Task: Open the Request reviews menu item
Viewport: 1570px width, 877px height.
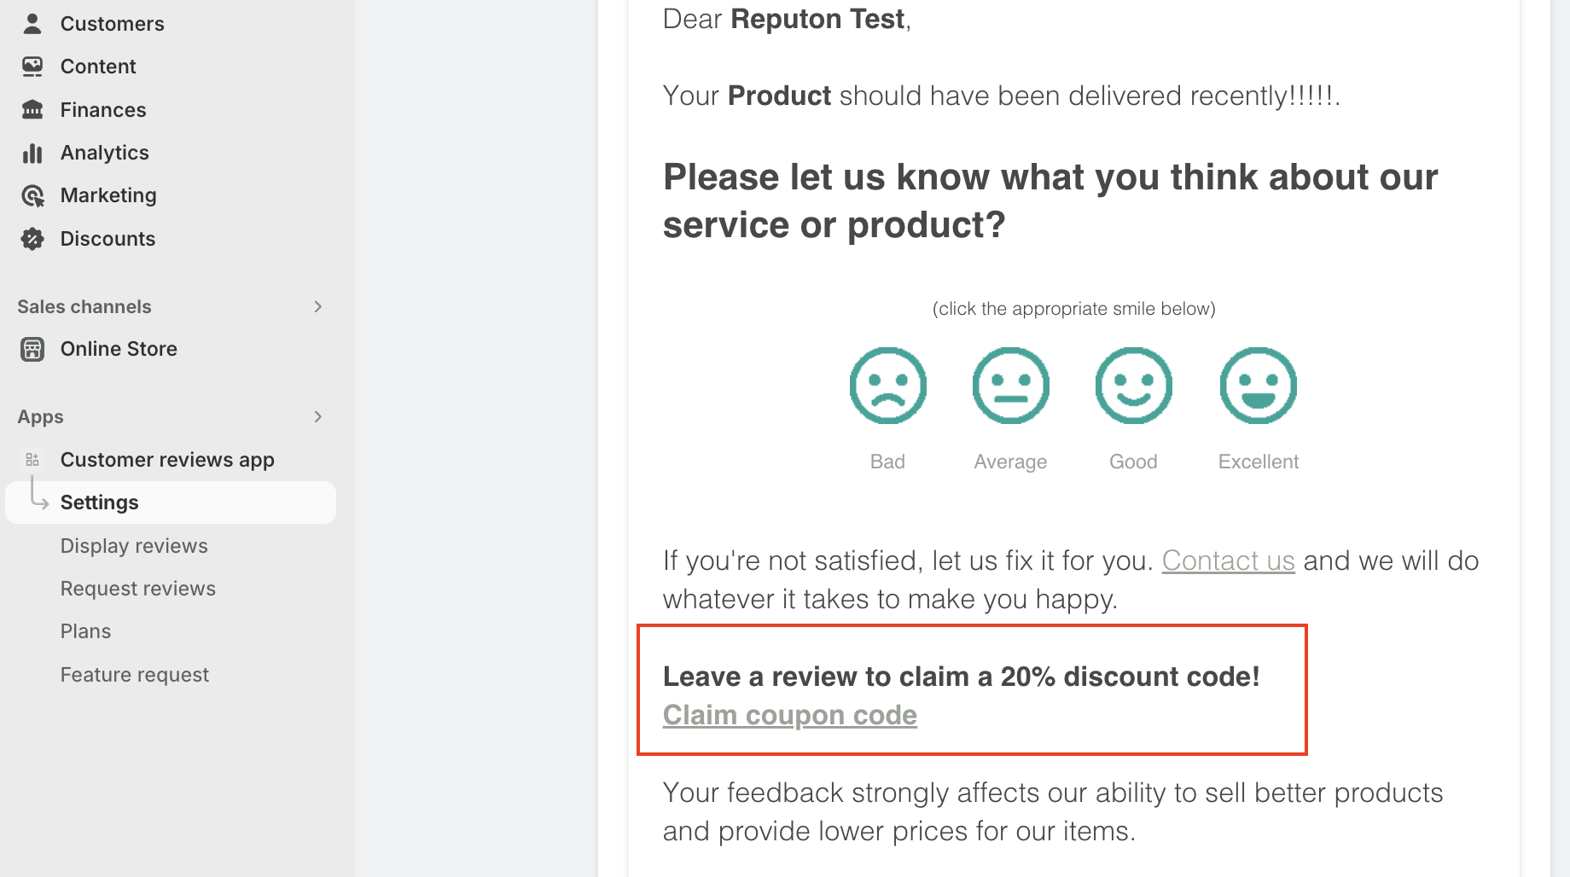Action: (138, 589)
